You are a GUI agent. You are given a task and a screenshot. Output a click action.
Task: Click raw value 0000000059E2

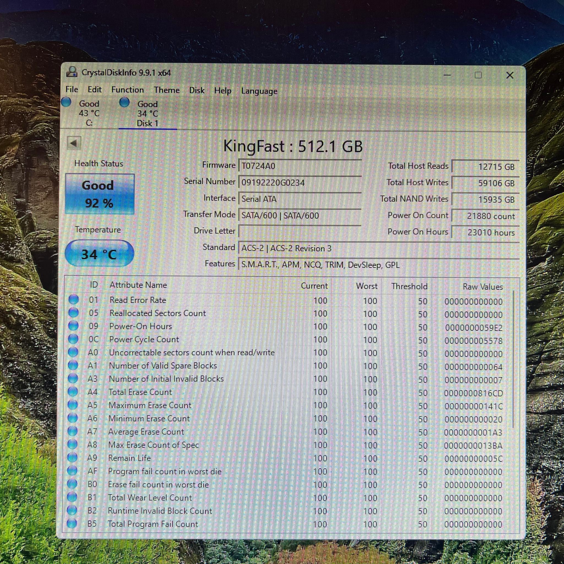click(473, 327)
